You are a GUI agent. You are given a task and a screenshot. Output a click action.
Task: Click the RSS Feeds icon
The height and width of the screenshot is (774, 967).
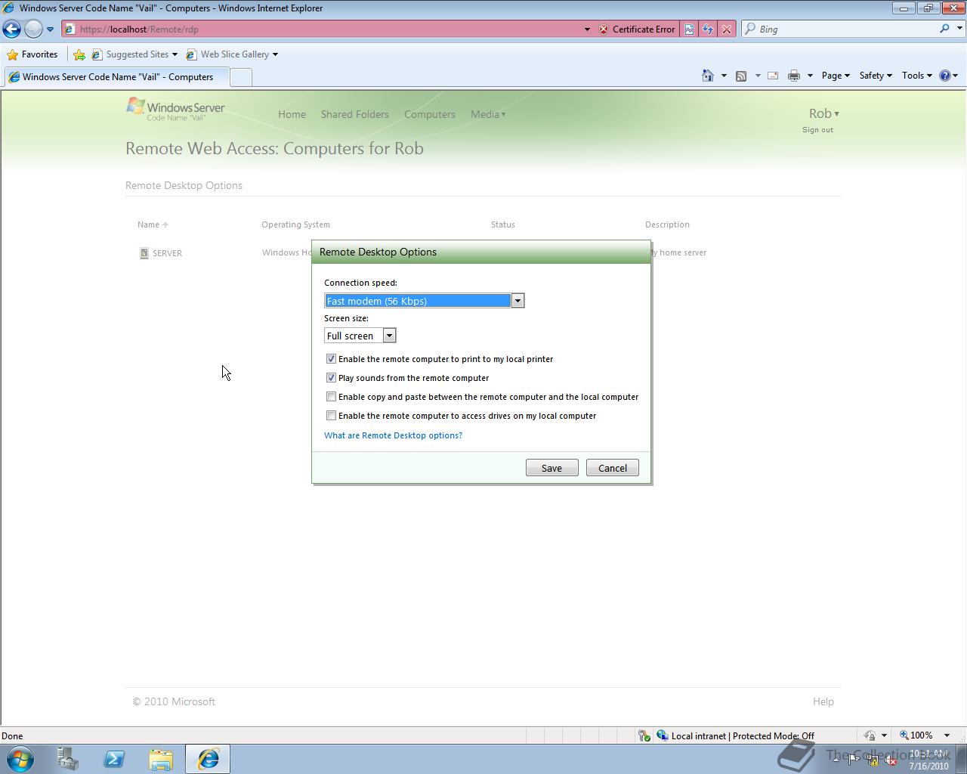[x=741, y=76]
